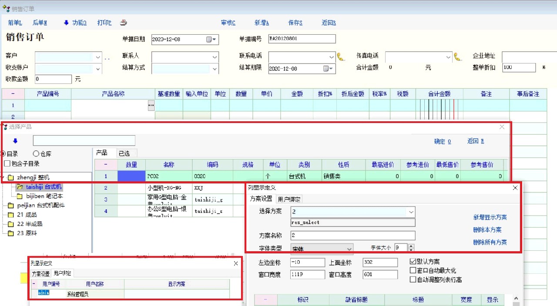Enable 窗口自动最大化 checkbox
The image size is (557, 306).
413,270
